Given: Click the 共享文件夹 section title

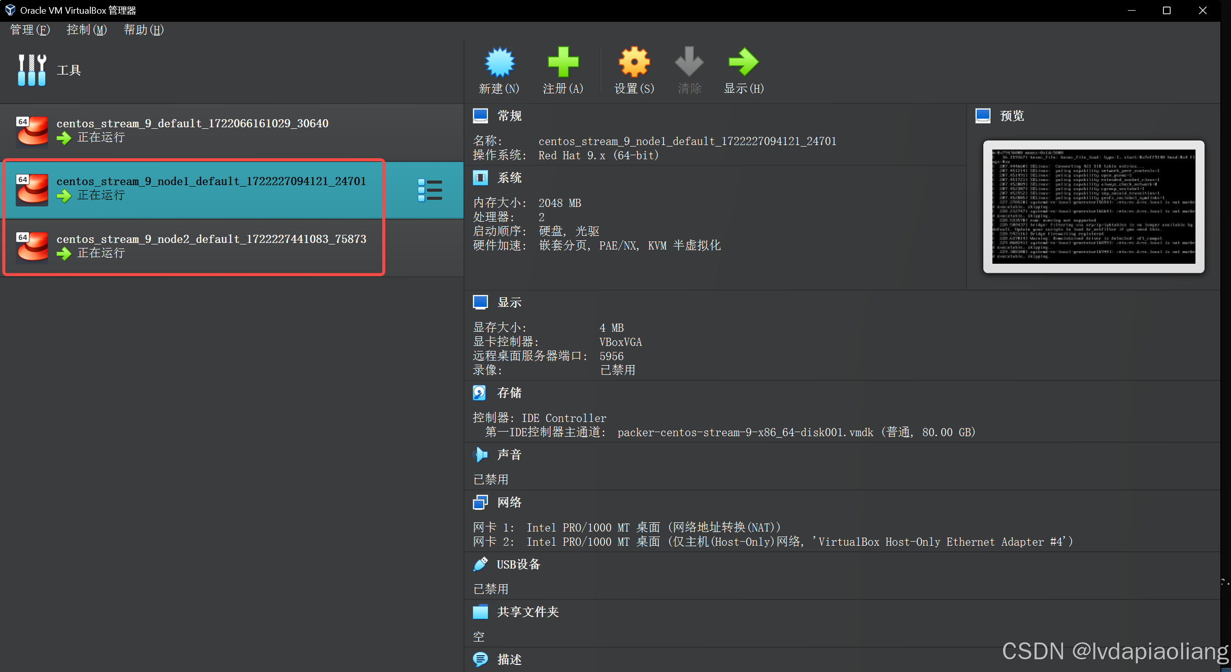Looking at the screenshot, I should pos(528,612).
